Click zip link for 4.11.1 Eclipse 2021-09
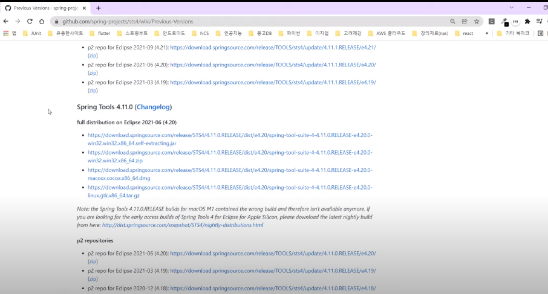Image resolution: width=548 pixels, height=294 pixels. tap(93, 56)
